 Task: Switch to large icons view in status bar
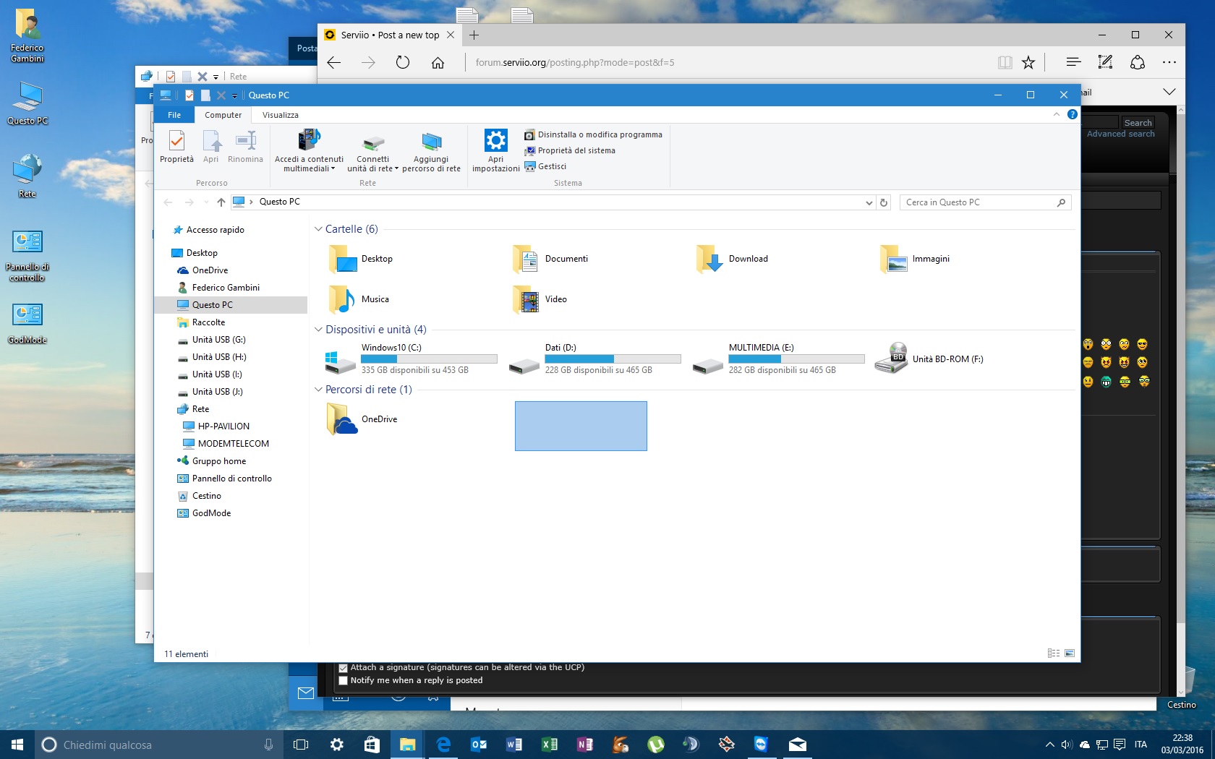click(1070, 653)
